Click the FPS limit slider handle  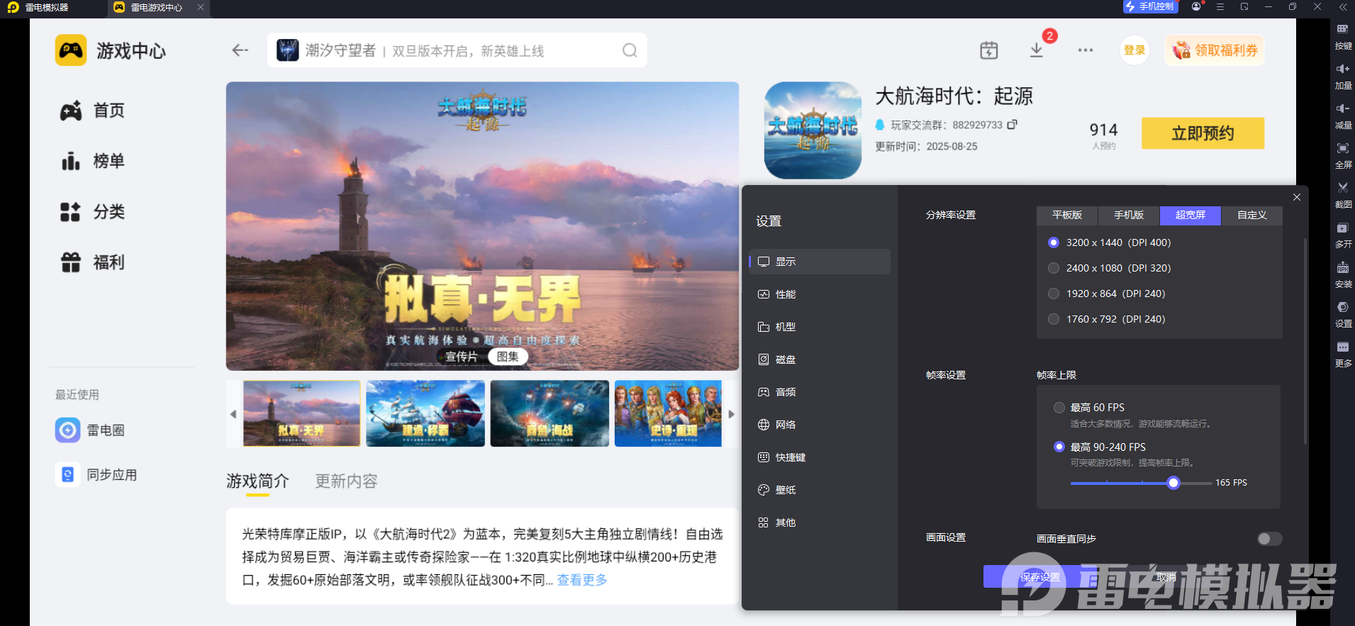pos(1173,483)
